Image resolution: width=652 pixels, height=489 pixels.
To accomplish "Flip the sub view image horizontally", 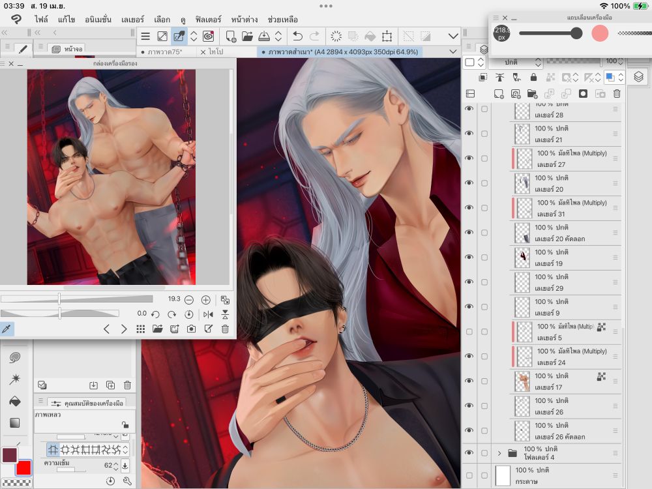I will [x=208, y=314].
